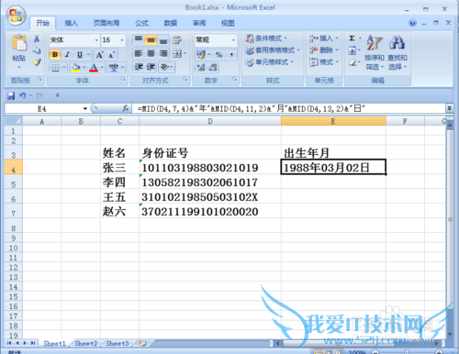Toggle Underline formatting
459x354 pixels.
click(80, 55)
